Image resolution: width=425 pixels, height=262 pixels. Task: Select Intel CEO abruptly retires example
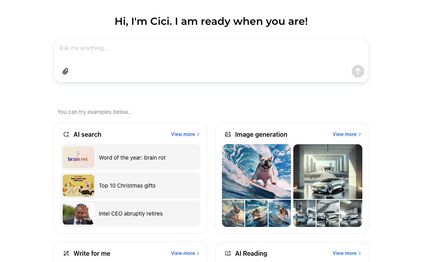point(130,214)
